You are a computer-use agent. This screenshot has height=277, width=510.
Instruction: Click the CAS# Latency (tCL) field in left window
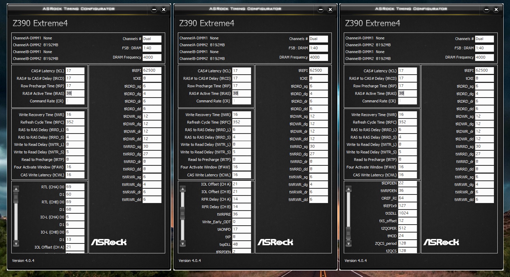tap(75, 71)
